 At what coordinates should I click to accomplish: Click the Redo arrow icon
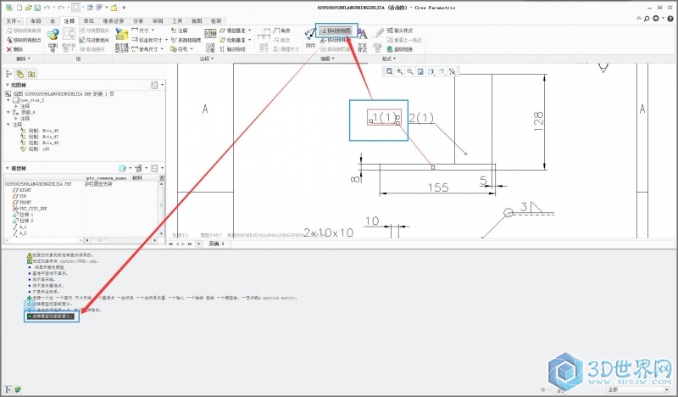tap(61, 8)
